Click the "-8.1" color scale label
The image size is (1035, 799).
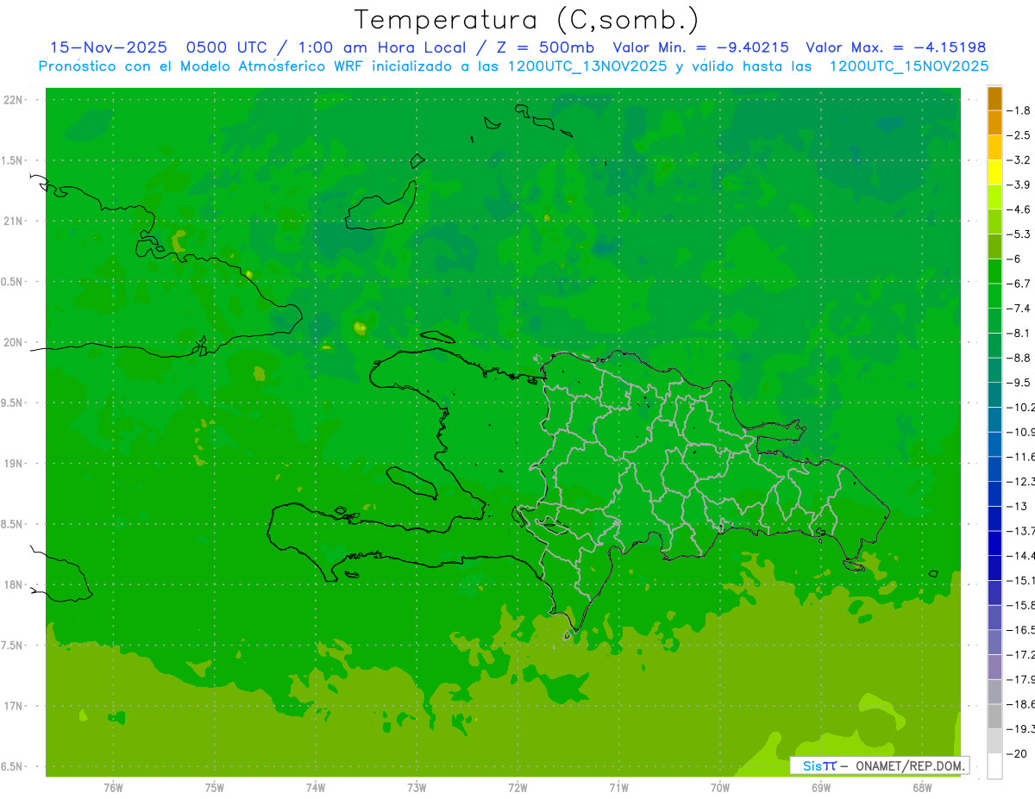coord(1019,333)
